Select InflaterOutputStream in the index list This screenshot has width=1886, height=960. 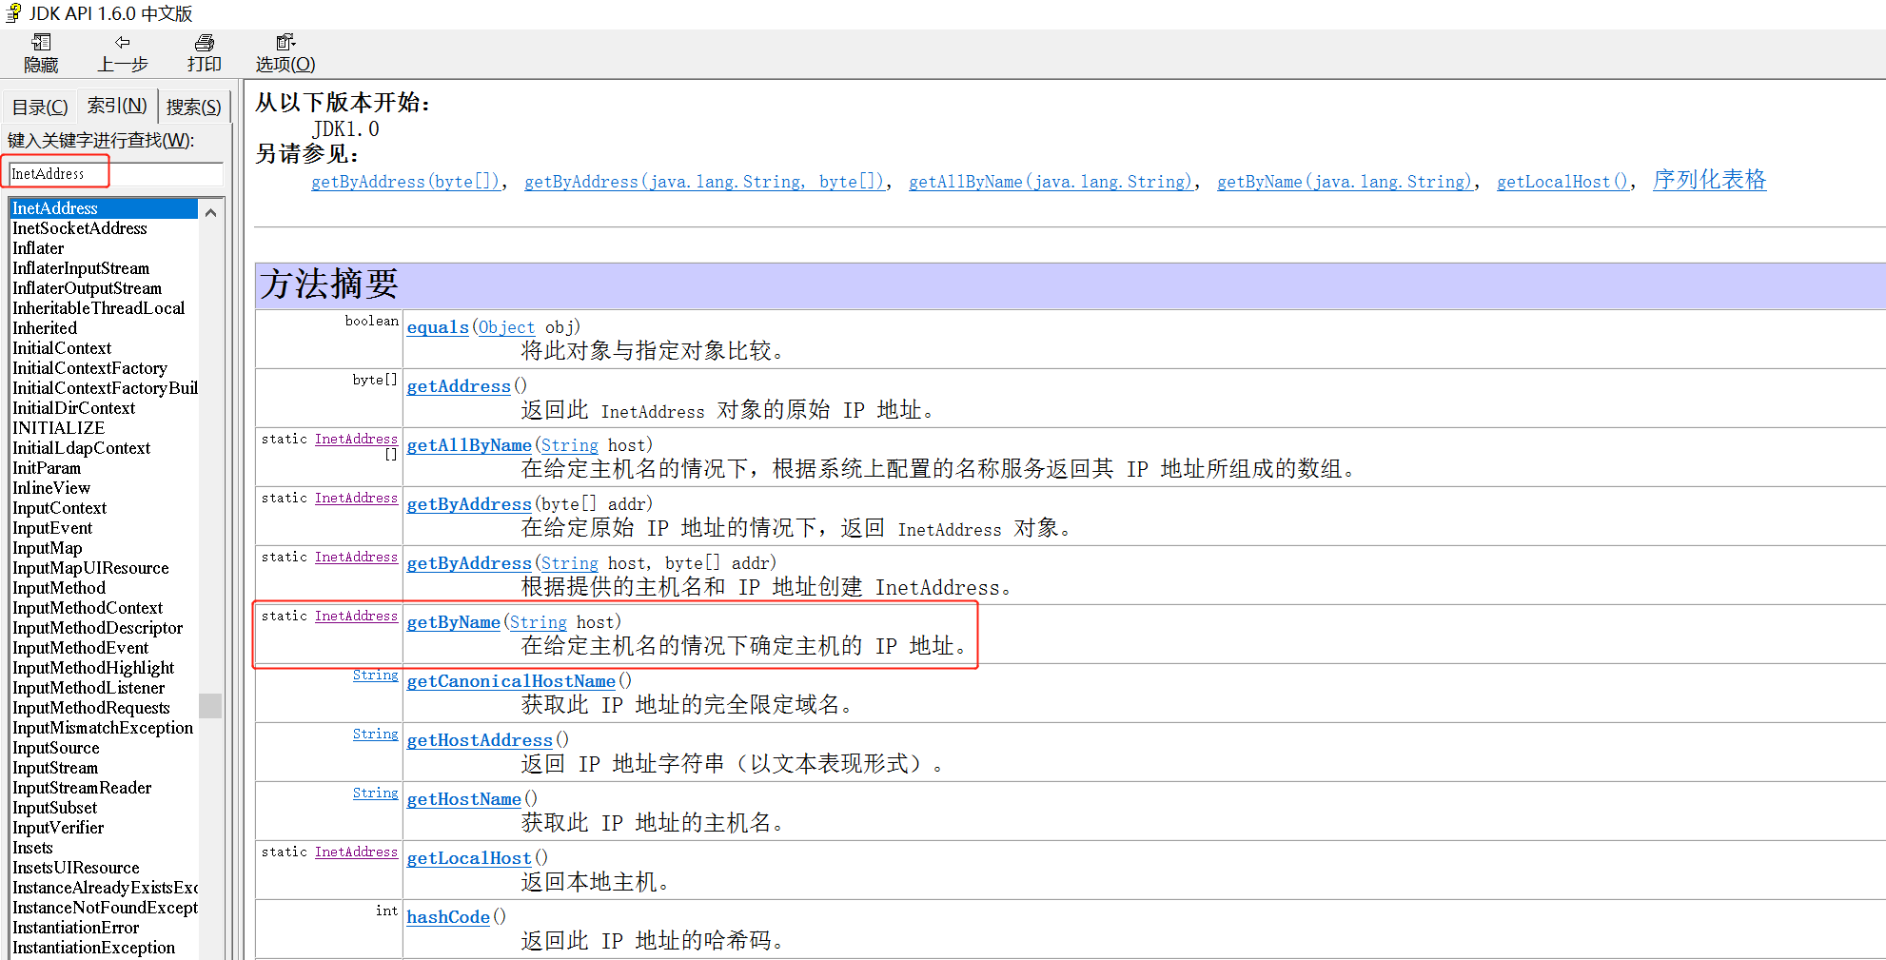(87, 288)
